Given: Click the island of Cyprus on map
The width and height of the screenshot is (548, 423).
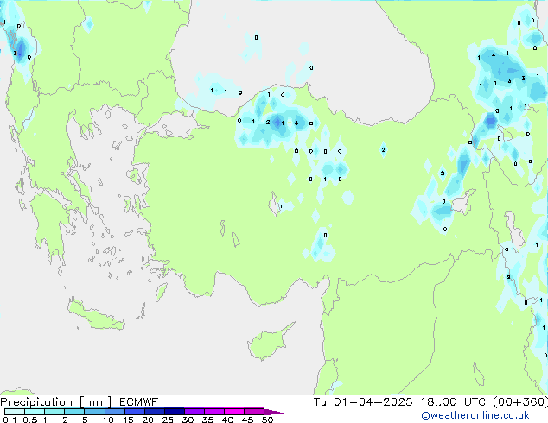Looking at the screenshot, I should 269,343.
